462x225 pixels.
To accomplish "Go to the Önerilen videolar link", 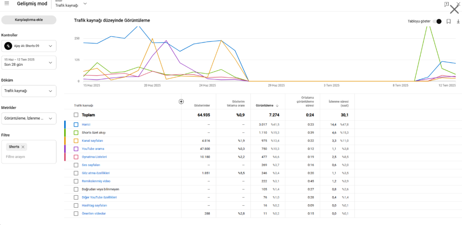I will click(x=94, y=213).
